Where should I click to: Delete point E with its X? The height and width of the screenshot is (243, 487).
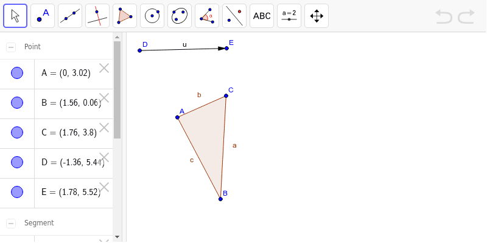click(x=104, y=187)
